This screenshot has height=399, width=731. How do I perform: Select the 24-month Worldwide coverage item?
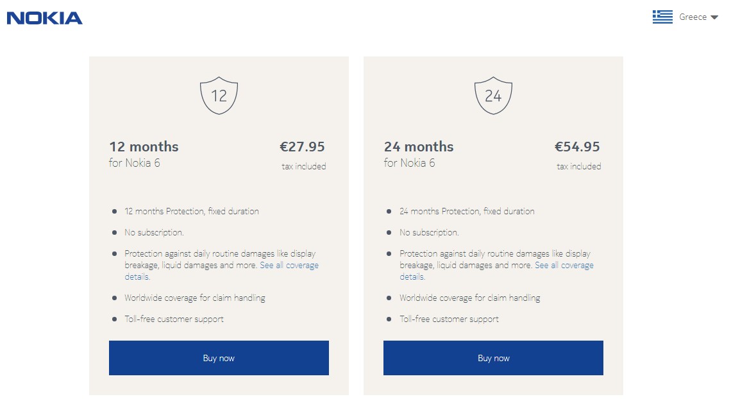pyautogui.click(x=469, y=298)
